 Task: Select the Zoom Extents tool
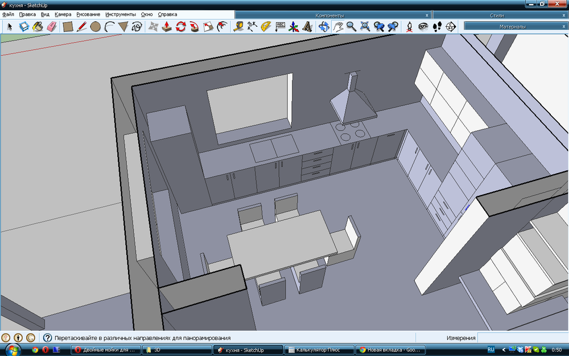pos(365,27)
